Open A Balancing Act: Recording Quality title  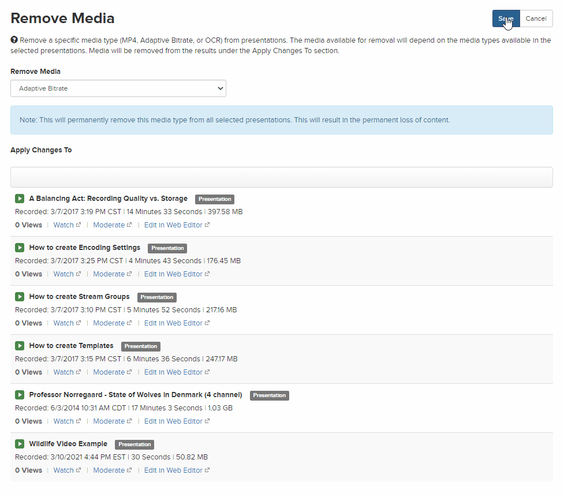(109, 199)
